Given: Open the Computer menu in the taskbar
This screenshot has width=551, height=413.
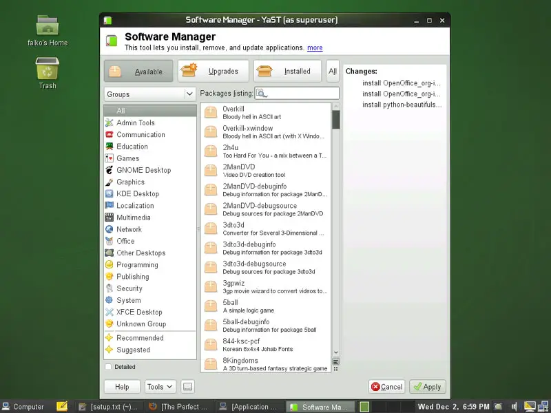Looking at the screenshot, I should (23, 407).
